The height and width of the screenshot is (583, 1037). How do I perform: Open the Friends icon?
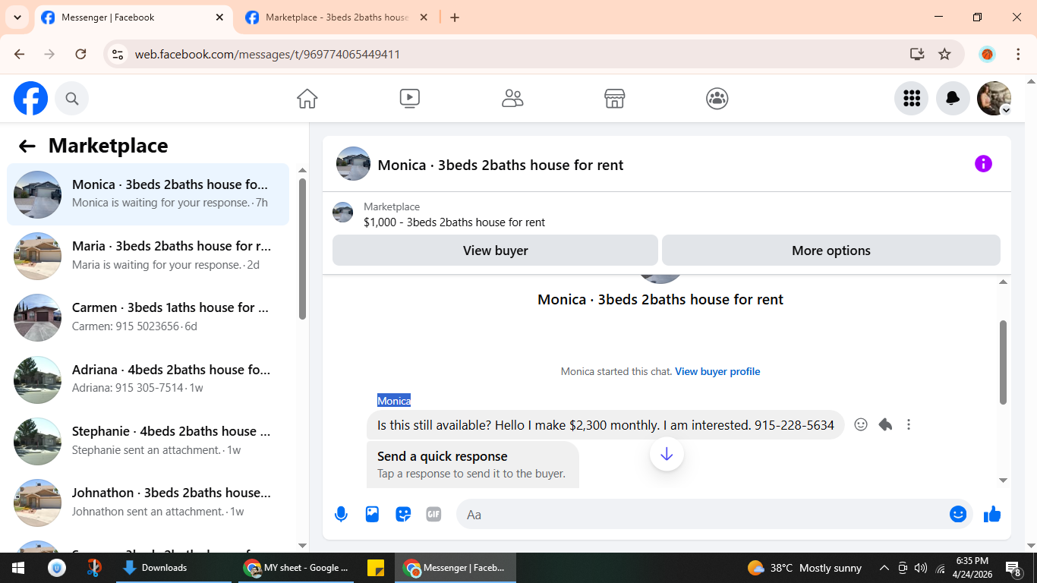pos(512,99)
